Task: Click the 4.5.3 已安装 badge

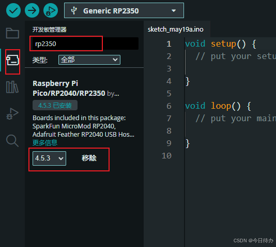Action: coord(55,106)
